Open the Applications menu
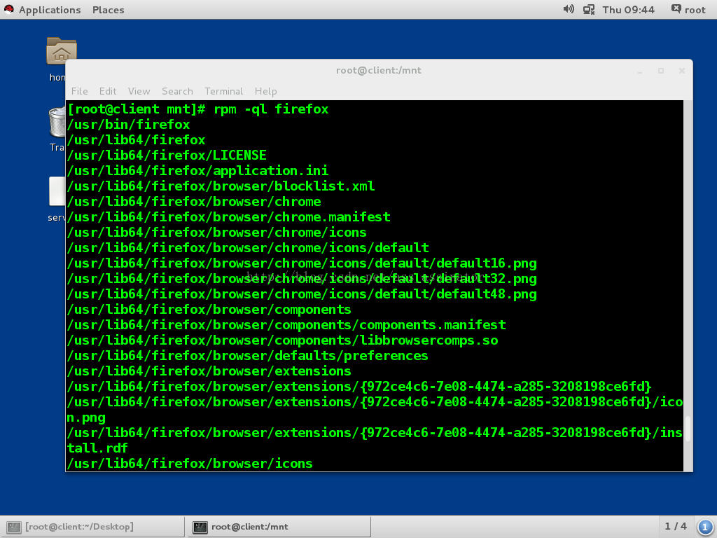This screenshot has height=538, width=717. pyautogui.click(x=50, y=10)
